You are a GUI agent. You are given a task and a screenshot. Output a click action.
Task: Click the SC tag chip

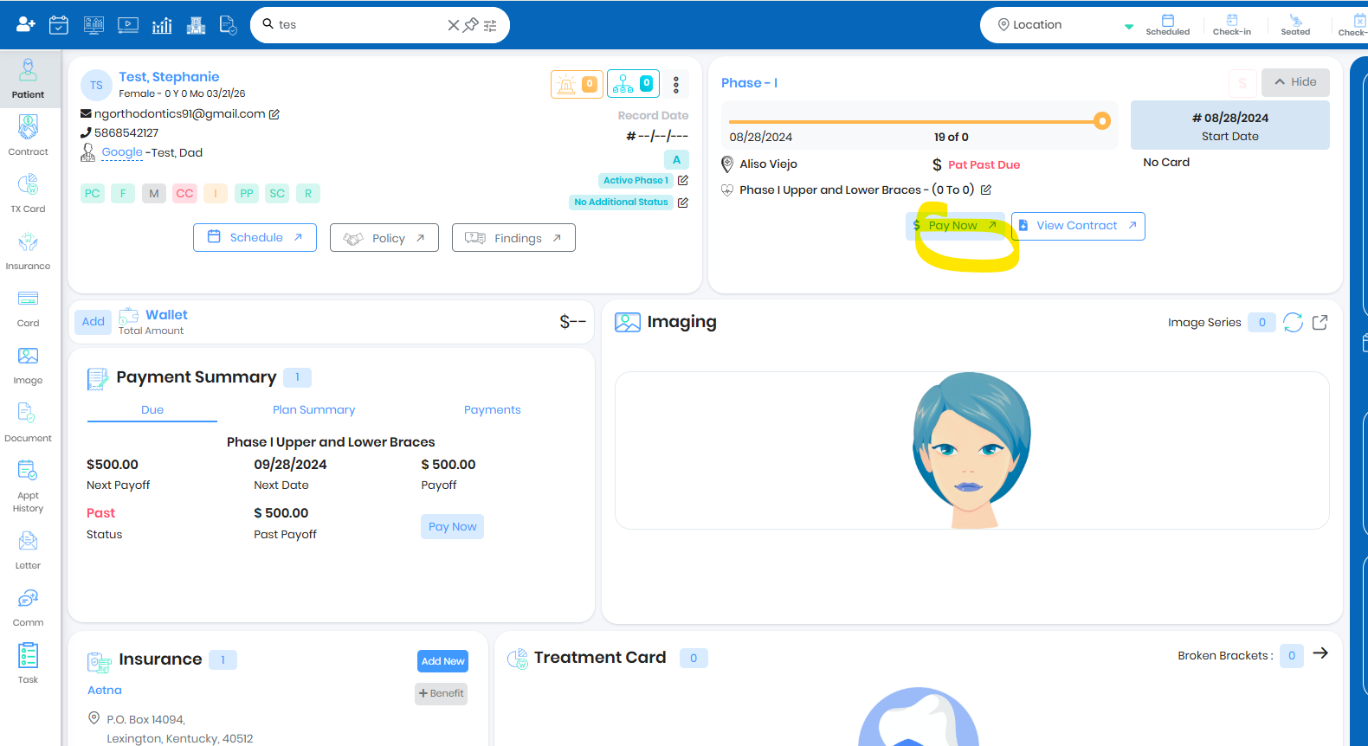(277, 194)
